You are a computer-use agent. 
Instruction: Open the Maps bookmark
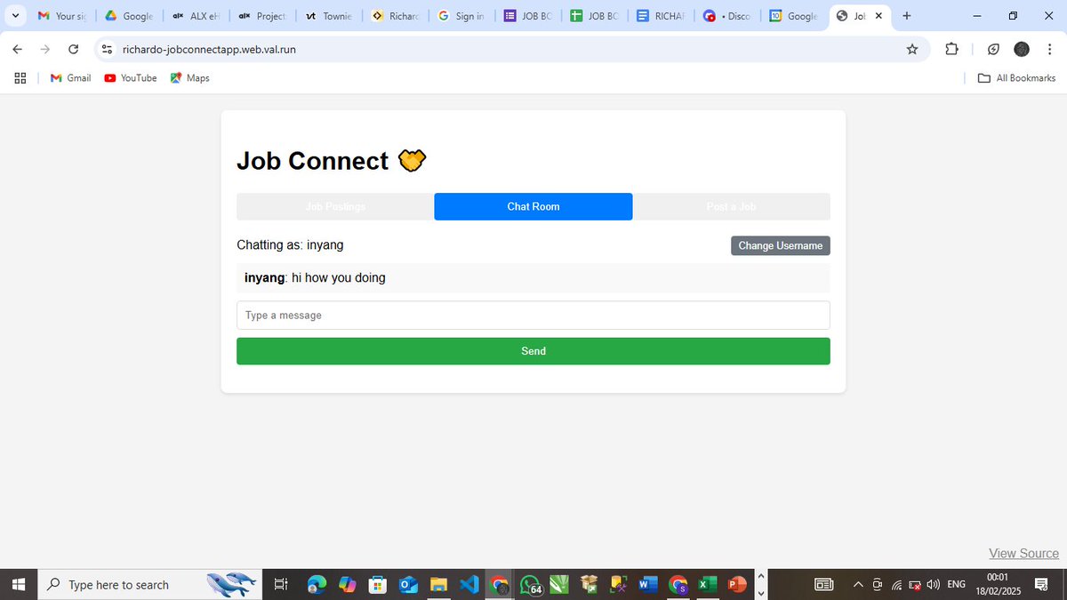(x=190, y=78)
